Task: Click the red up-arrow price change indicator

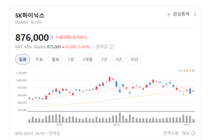Action: 57,37
